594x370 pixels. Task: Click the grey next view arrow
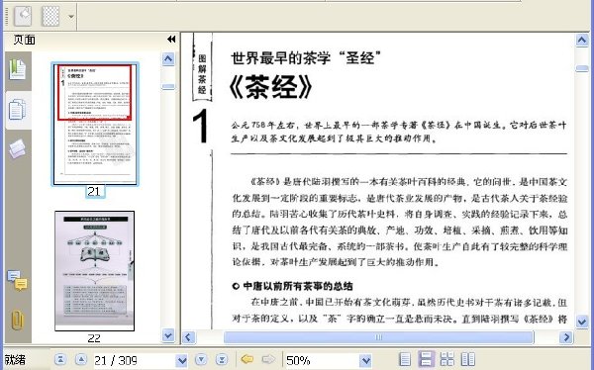268,359
